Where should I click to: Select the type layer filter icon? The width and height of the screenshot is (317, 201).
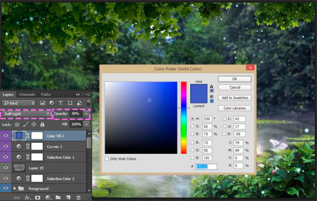tap(60, 103)
